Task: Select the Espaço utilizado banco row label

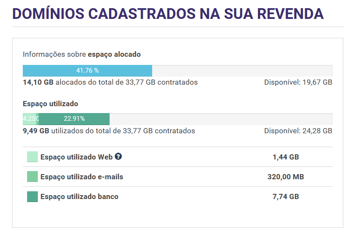Action: tap(79, 196)
